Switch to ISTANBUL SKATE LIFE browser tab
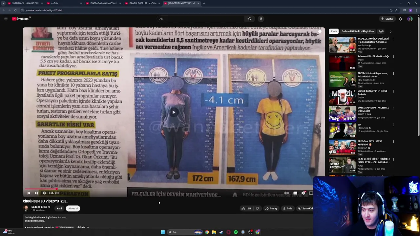420x236 pixels. pyautogui.click(x=142, y=3)
